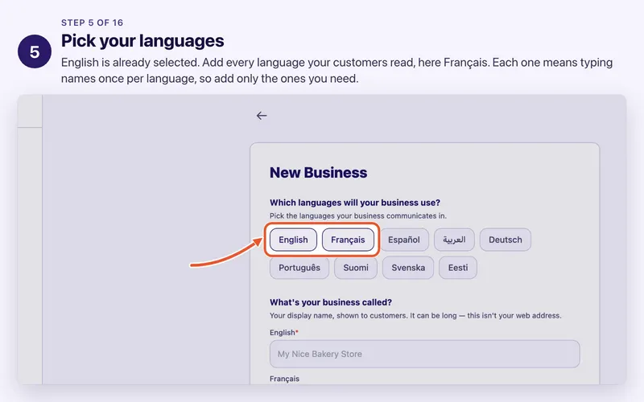Screen dimensions: 644x402
Task: Go back using the left arrow icon
Action: click(262, 116)
